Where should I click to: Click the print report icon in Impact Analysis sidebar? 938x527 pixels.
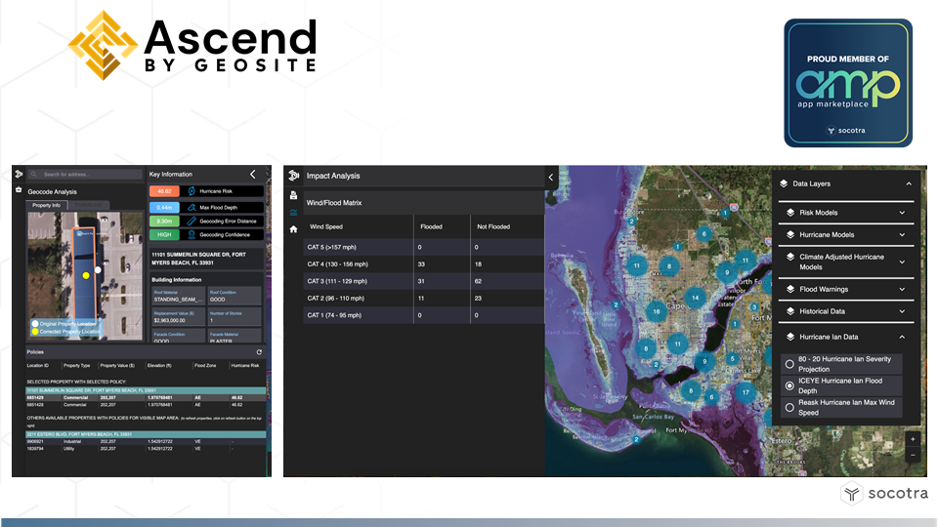pos(293,195)
